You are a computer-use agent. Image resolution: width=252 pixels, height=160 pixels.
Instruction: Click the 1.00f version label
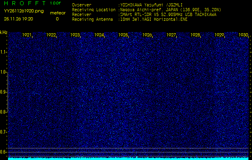(56, 3)
